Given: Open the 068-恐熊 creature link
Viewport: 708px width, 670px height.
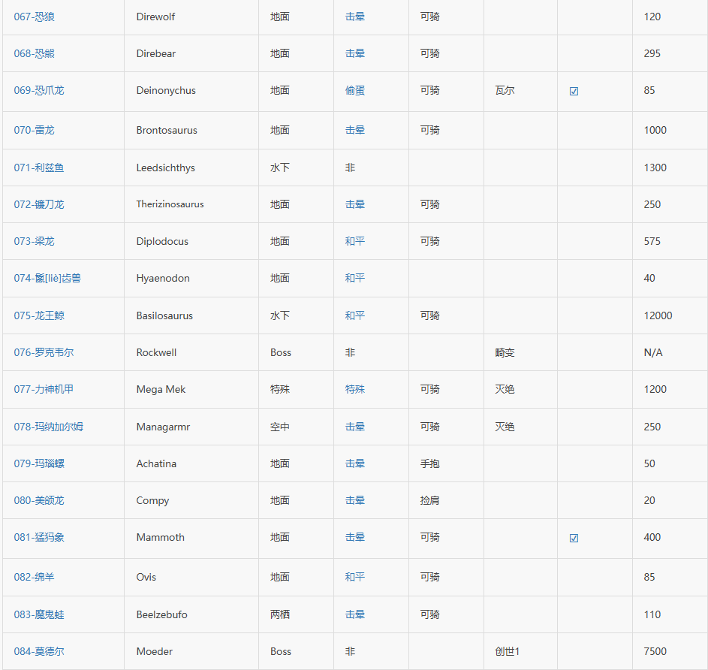Looking at the screenshot, I should (x=35, y=53).
